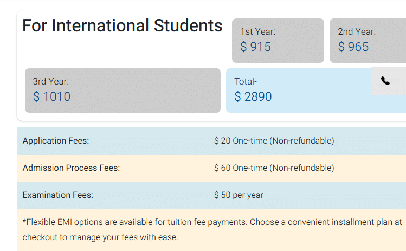Click the For International Students heading
The image size is (406, 251).
123,26
